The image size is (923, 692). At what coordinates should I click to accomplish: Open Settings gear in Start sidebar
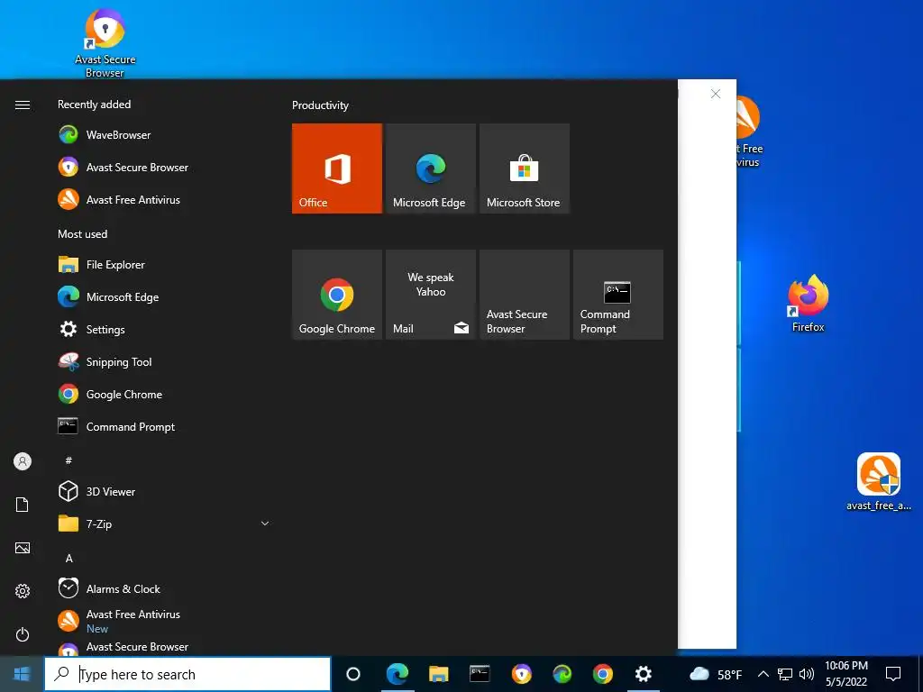(23, 591)
